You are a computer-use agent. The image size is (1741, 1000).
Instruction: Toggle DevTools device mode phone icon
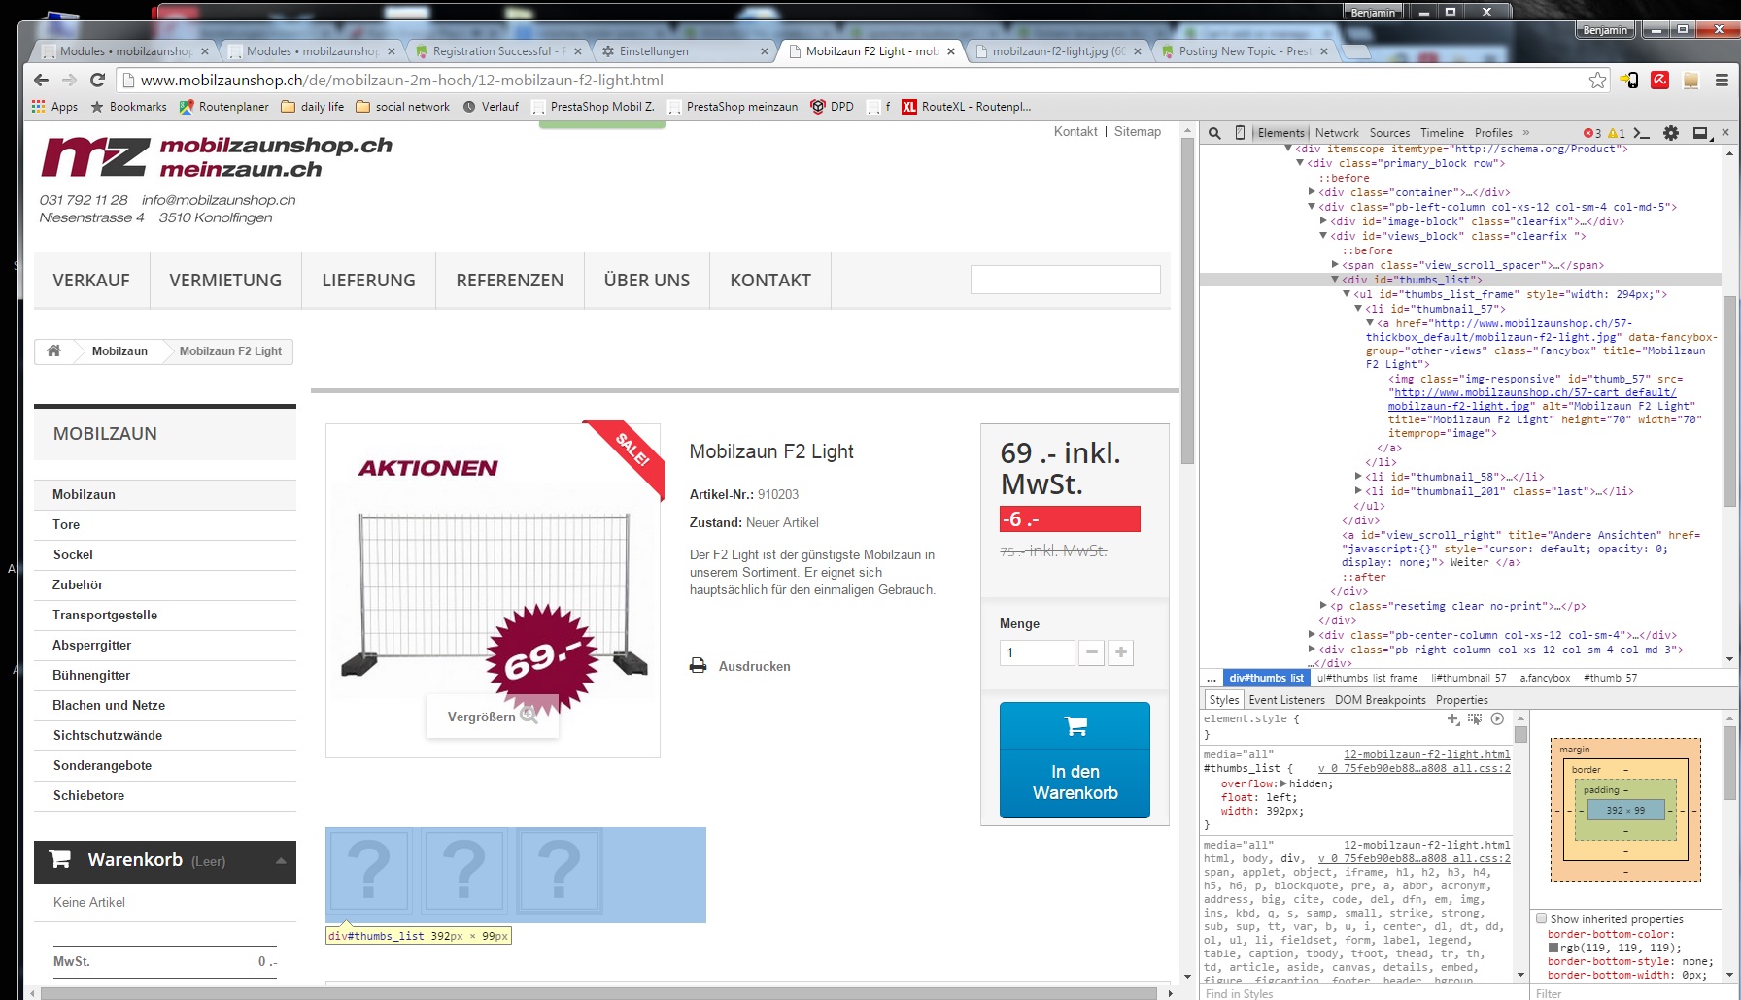[x=1240, y=133]
